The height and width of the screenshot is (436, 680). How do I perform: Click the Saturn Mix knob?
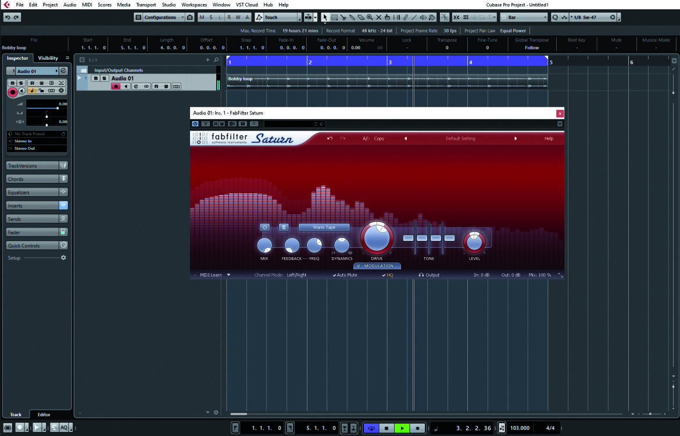264,246
